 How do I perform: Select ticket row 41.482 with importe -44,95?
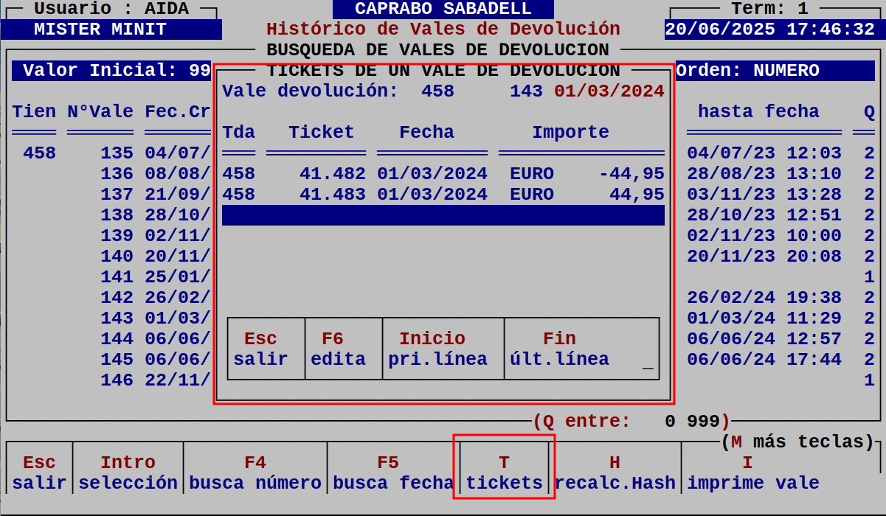(x=443, y=173)
